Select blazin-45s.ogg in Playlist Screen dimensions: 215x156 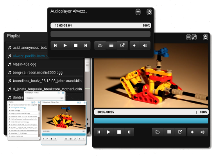point(45,64)
